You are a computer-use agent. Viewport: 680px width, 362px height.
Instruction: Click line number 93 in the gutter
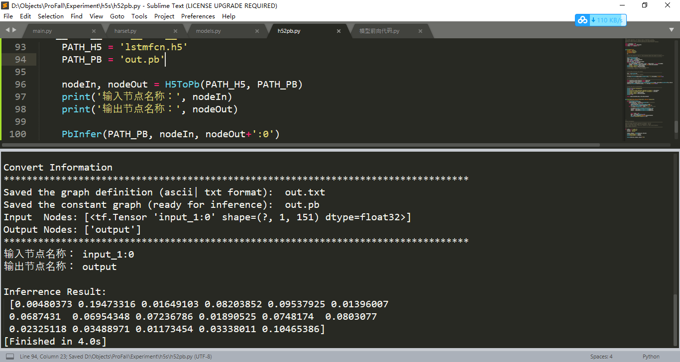tap(20, 47)
